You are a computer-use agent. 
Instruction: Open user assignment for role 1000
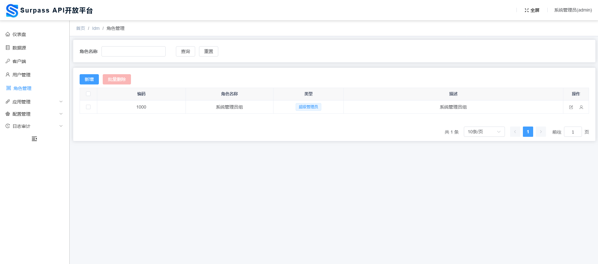coord(581,107)
